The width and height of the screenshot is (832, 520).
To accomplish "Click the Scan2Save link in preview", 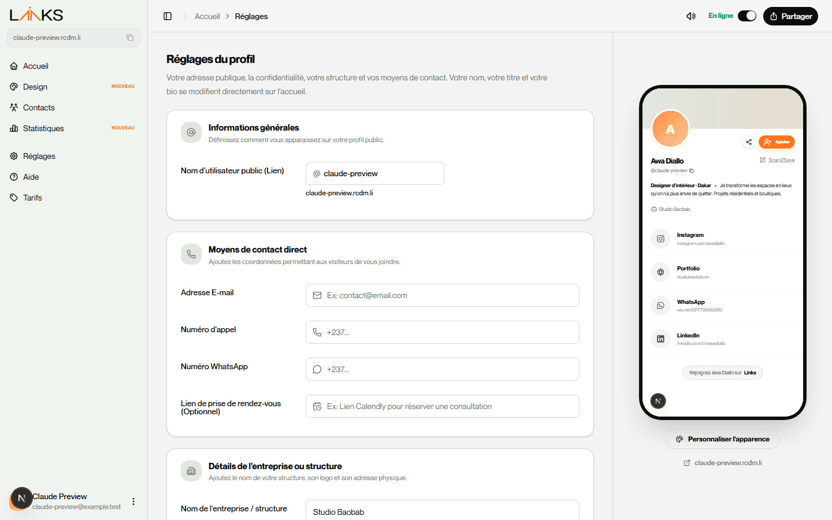I will [x=777, y=160].
